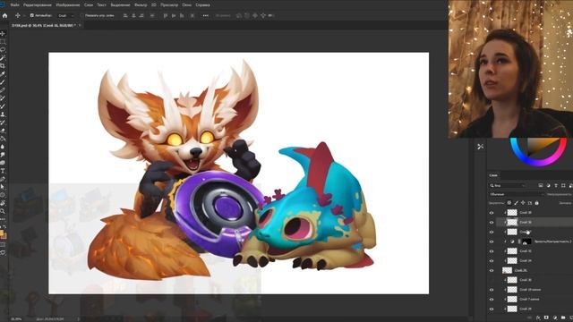The width and height of the screenshot is (573, 322).
Task: Open the Edit Toolbar three-dots button
Action: click(x=3, y=219)
